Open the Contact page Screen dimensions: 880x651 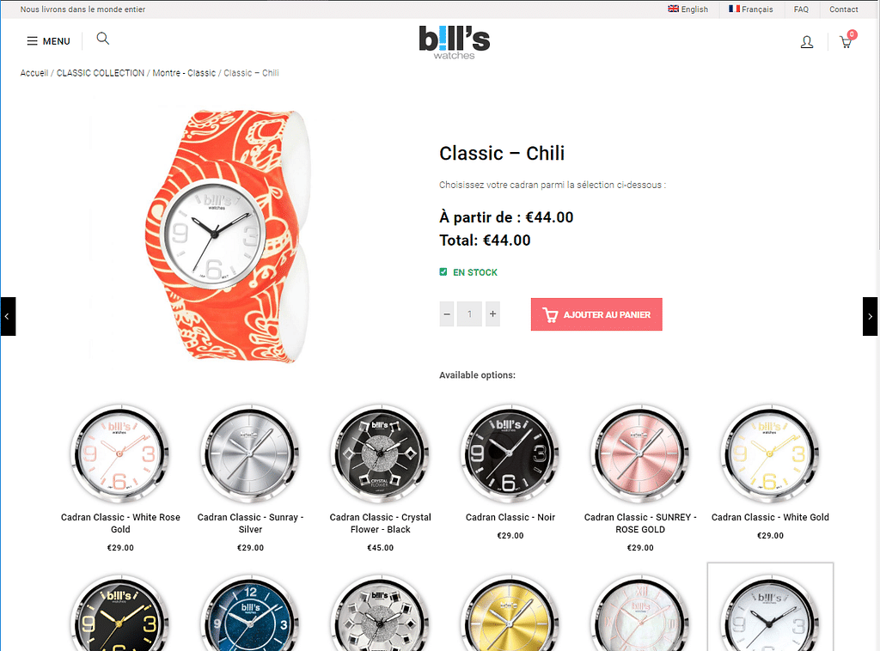844,9
